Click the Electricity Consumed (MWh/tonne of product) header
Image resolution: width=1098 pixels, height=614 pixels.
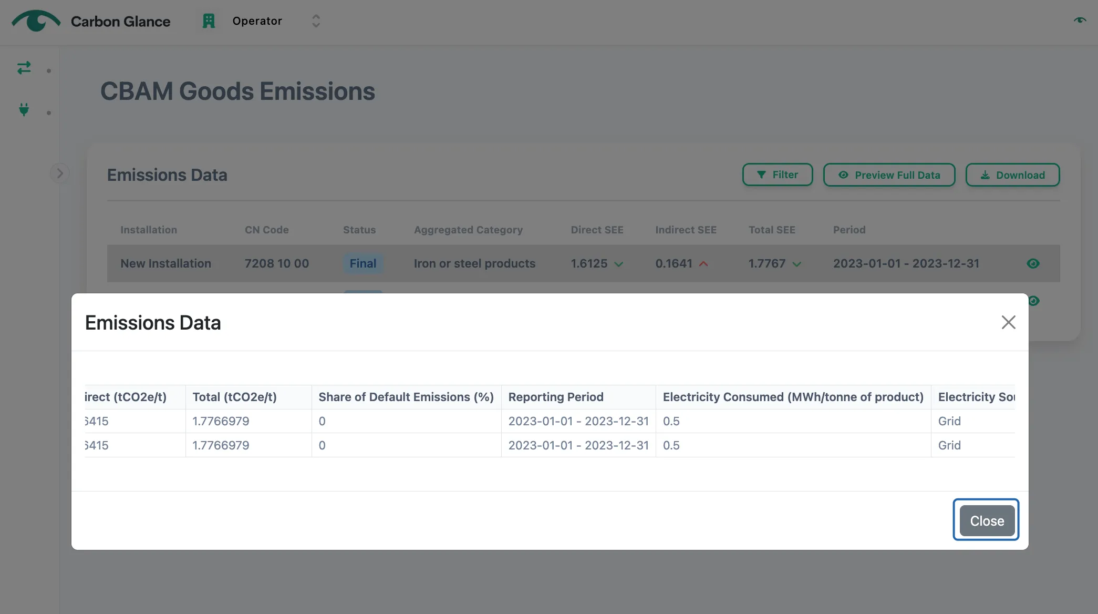pyautogui.click(x=793, y=397)
